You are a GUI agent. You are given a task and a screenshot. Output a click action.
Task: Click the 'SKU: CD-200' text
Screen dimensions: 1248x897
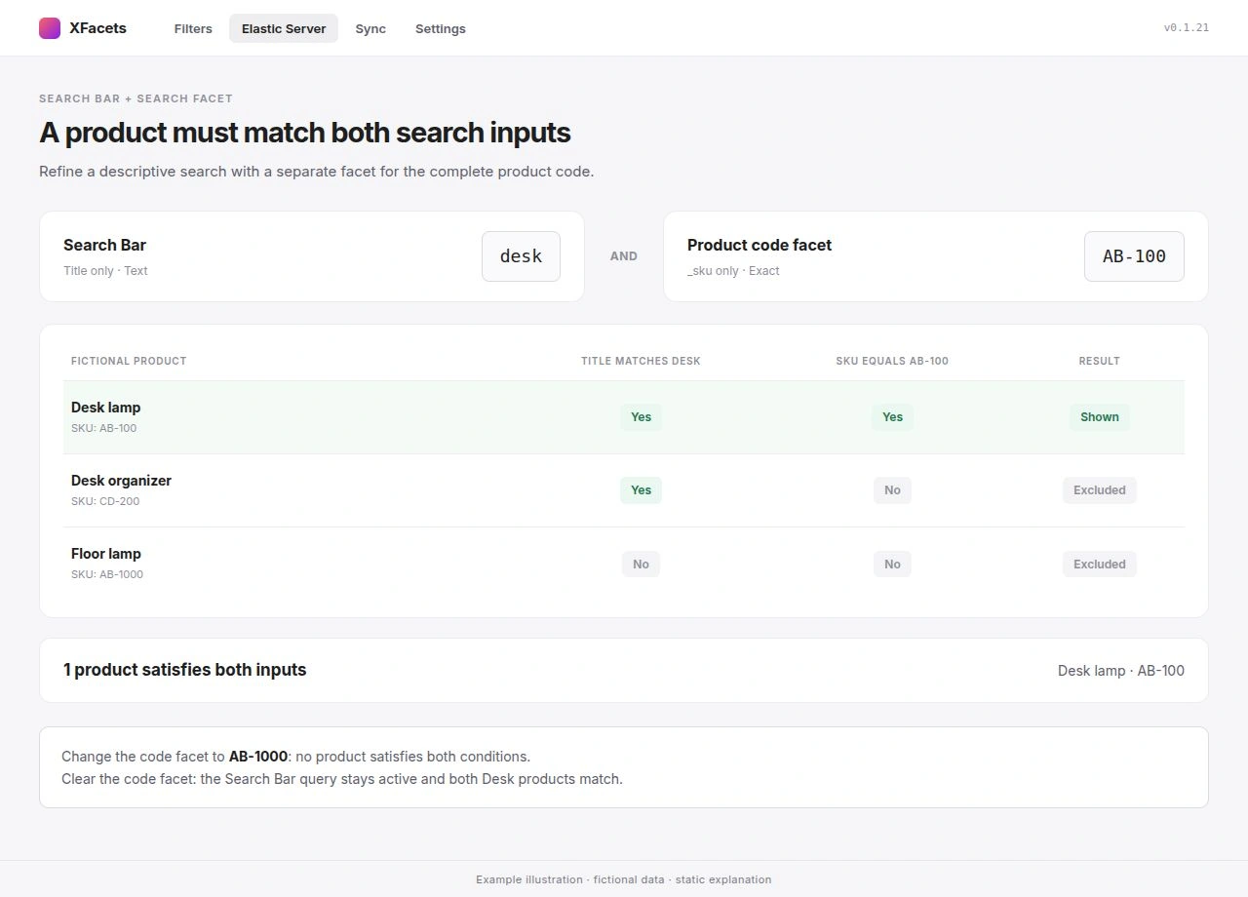point(105,501)
